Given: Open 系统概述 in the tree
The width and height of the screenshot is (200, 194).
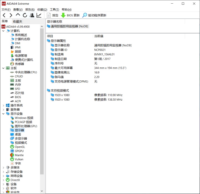Looking at the screenshot, I should (19, 35).
